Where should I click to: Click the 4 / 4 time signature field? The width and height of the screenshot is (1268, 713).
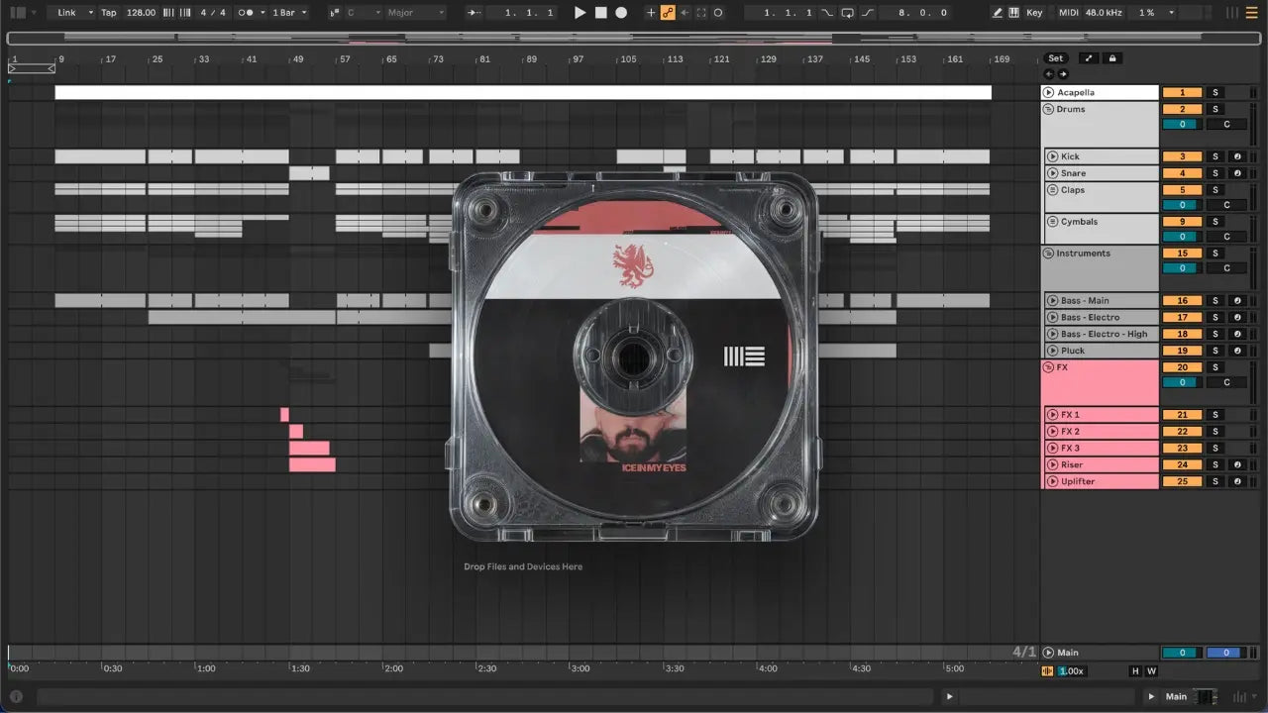click(212, 13)
